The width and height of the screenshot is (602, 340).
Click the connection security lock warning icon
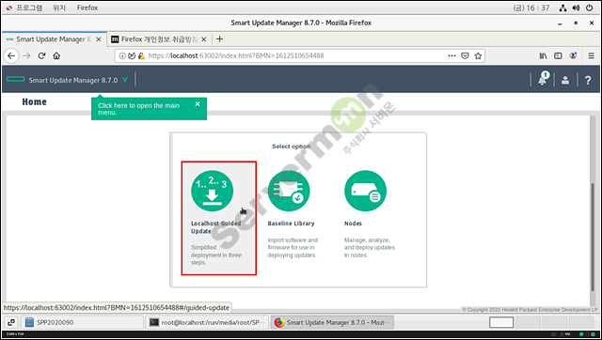141,56
